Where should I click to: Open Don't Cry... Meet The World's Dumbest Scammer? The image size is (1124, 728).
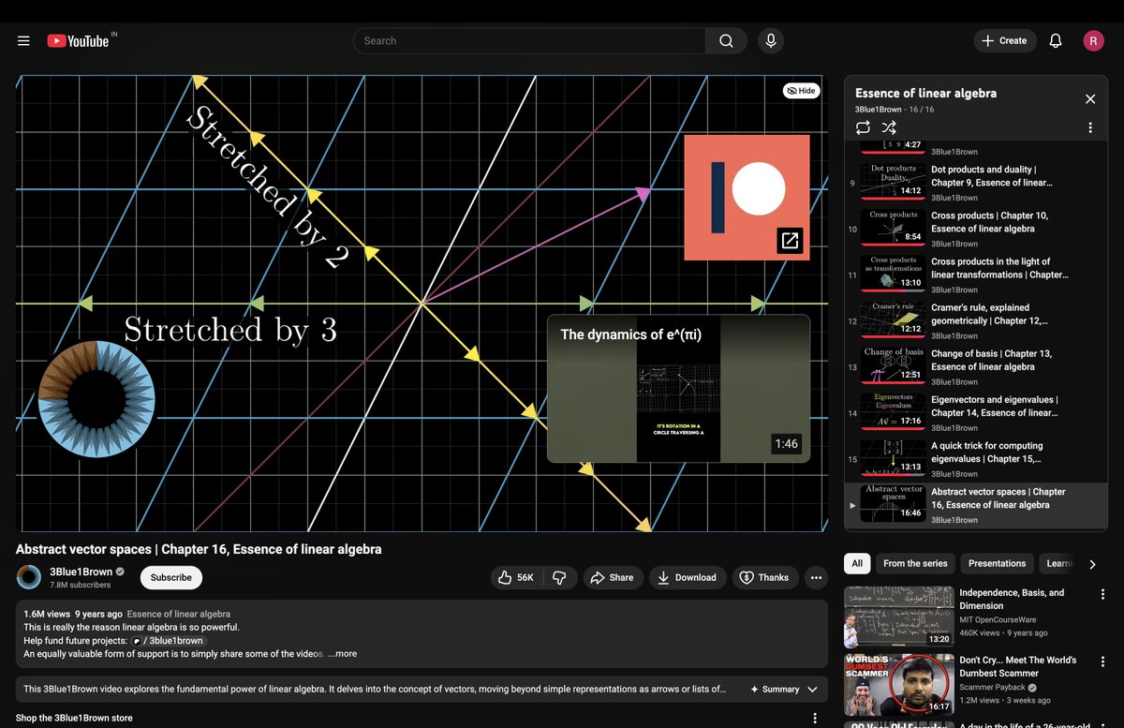[1018, 666]
